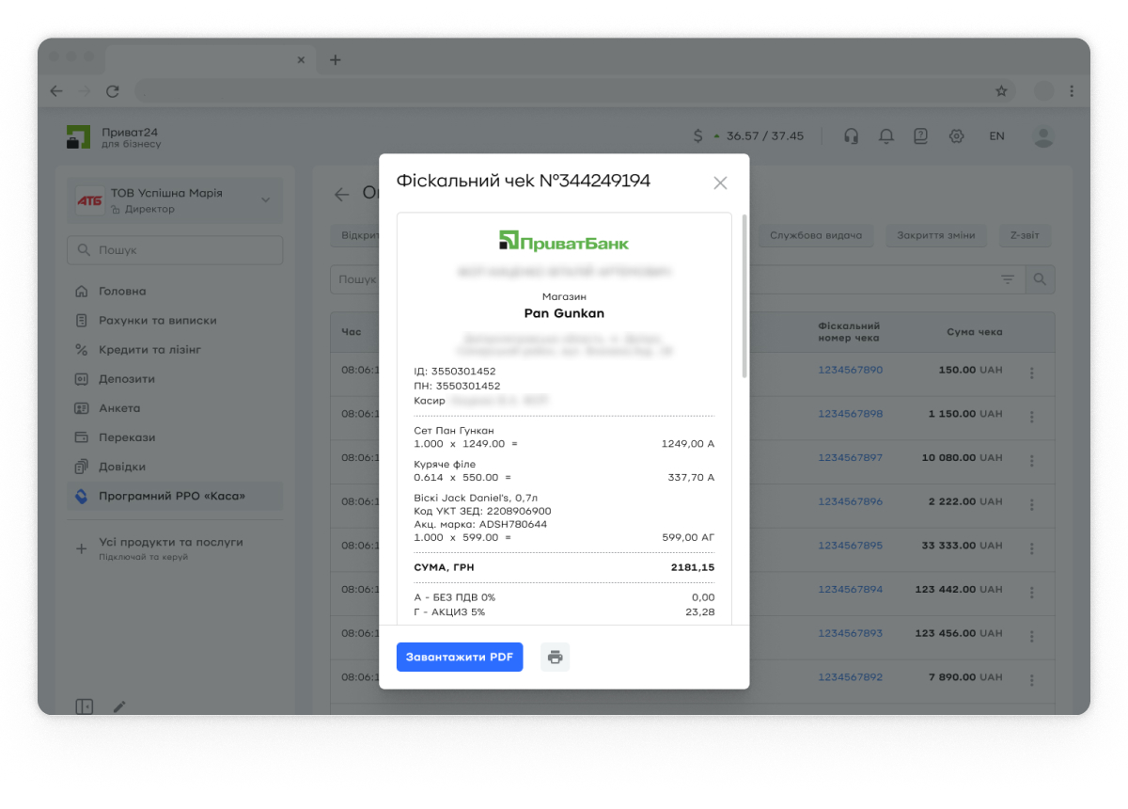Open support headset icon
The image size is (1128, 809).
[851, 136]
